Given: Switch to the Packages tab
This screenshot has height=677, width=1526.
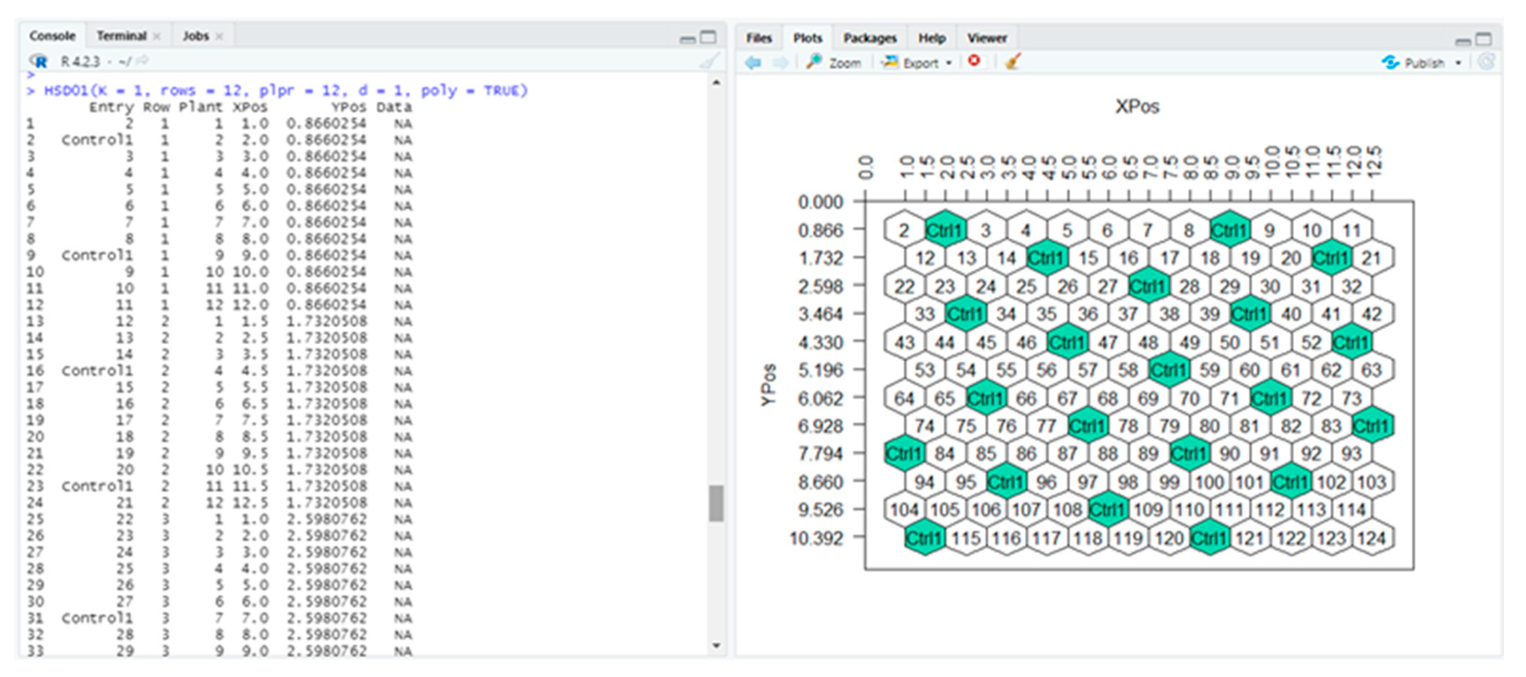Looking at the screenshot, I should click(x=869, y=38).
